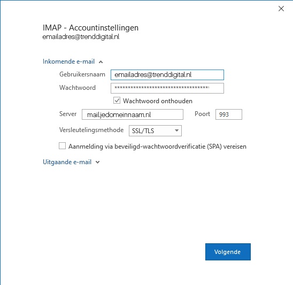Click the 'Wachtwoord onthouden' label text

(158, 101)
